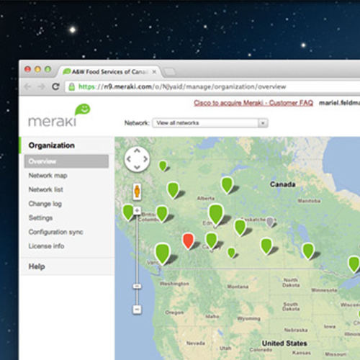Screen dimensions: 360x360
Task: Click the green marker between Edmonton and gray marker
Action: point(240,228)
